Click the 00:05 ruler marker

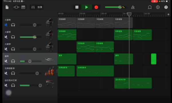[83, 14]
